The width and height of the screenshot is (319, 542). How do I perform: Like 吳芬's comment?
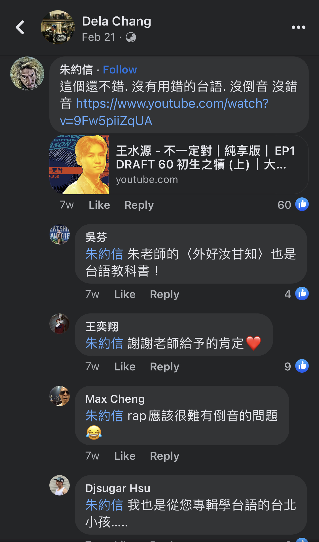tap(125, 294)
